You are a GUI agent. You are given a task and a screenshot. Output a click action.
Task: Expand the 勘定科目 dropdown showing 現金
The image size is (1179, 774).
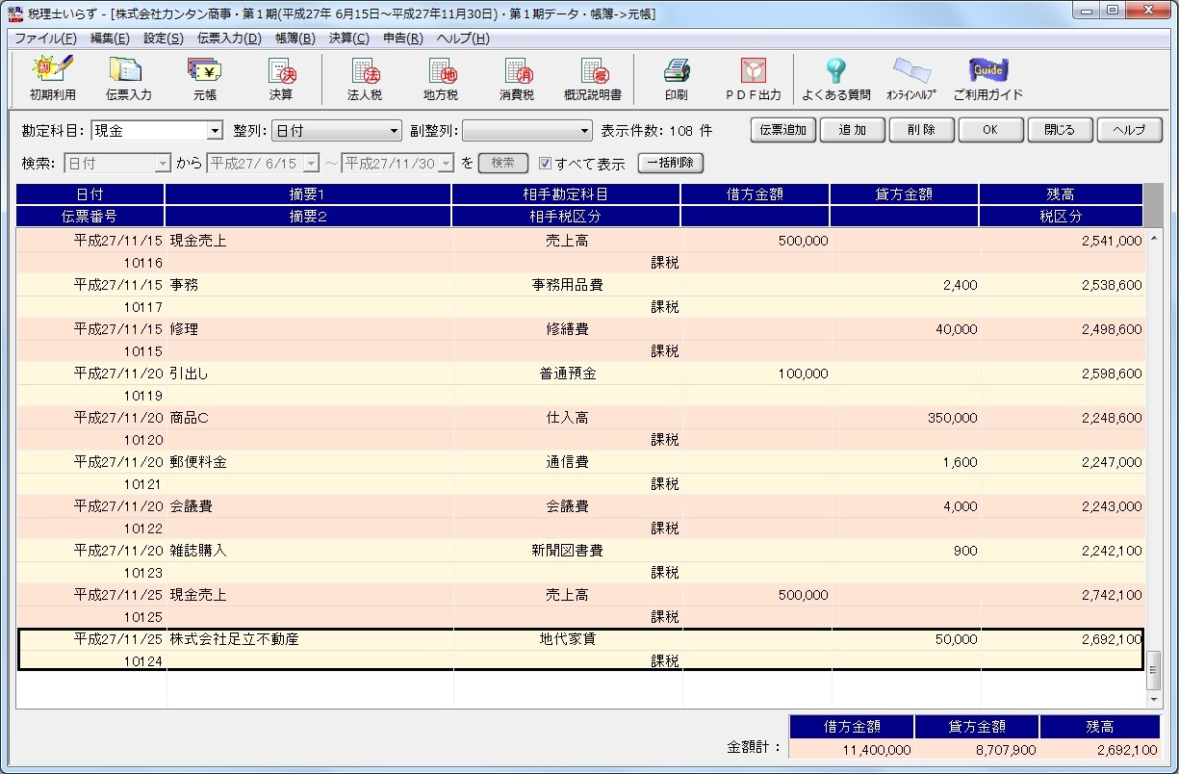215,131
